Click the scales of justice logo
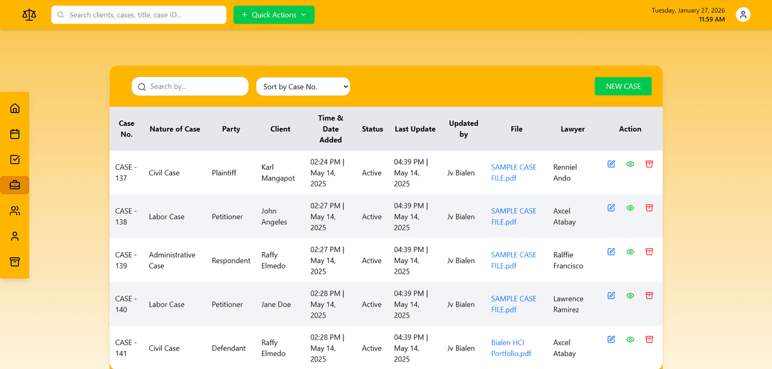Screen dimensions: 772x369 [x=30, y=15]
